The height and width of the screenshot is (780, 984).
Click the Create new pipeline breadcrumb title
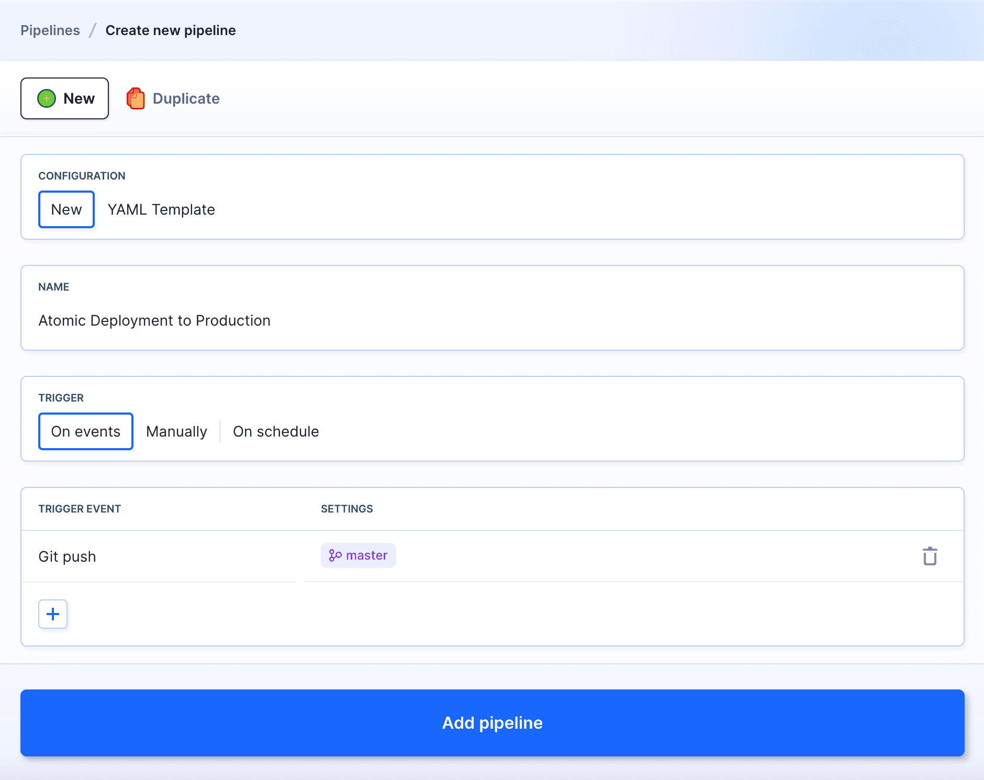tap(171, 30)
